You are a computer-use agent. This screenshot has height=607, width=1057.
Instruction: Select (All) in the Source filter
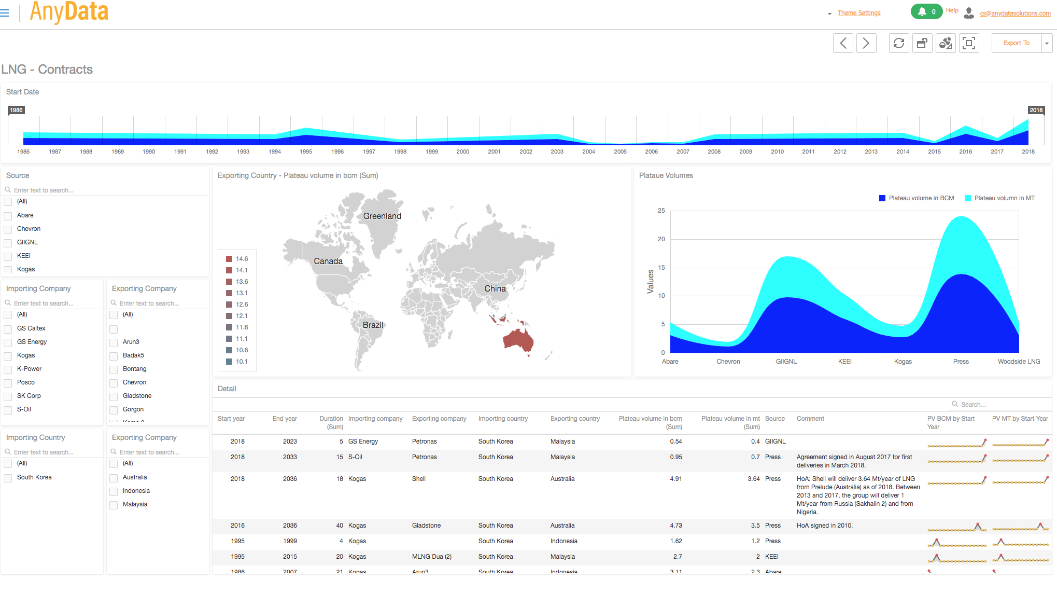point(8,201)
